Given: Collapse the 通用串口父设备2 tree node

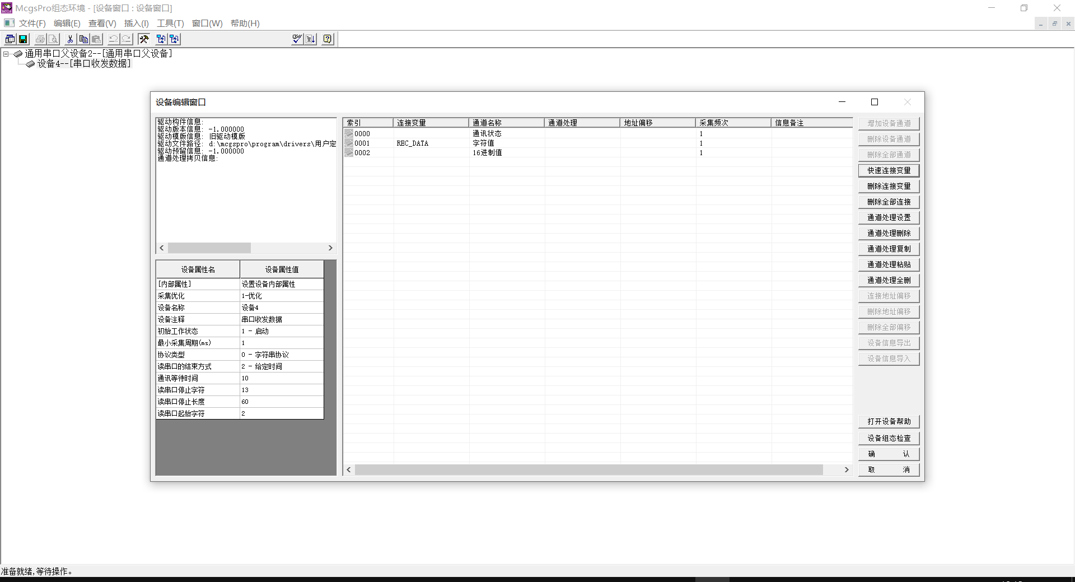Looking at the screenshot, I should click(x=6, y=54).
